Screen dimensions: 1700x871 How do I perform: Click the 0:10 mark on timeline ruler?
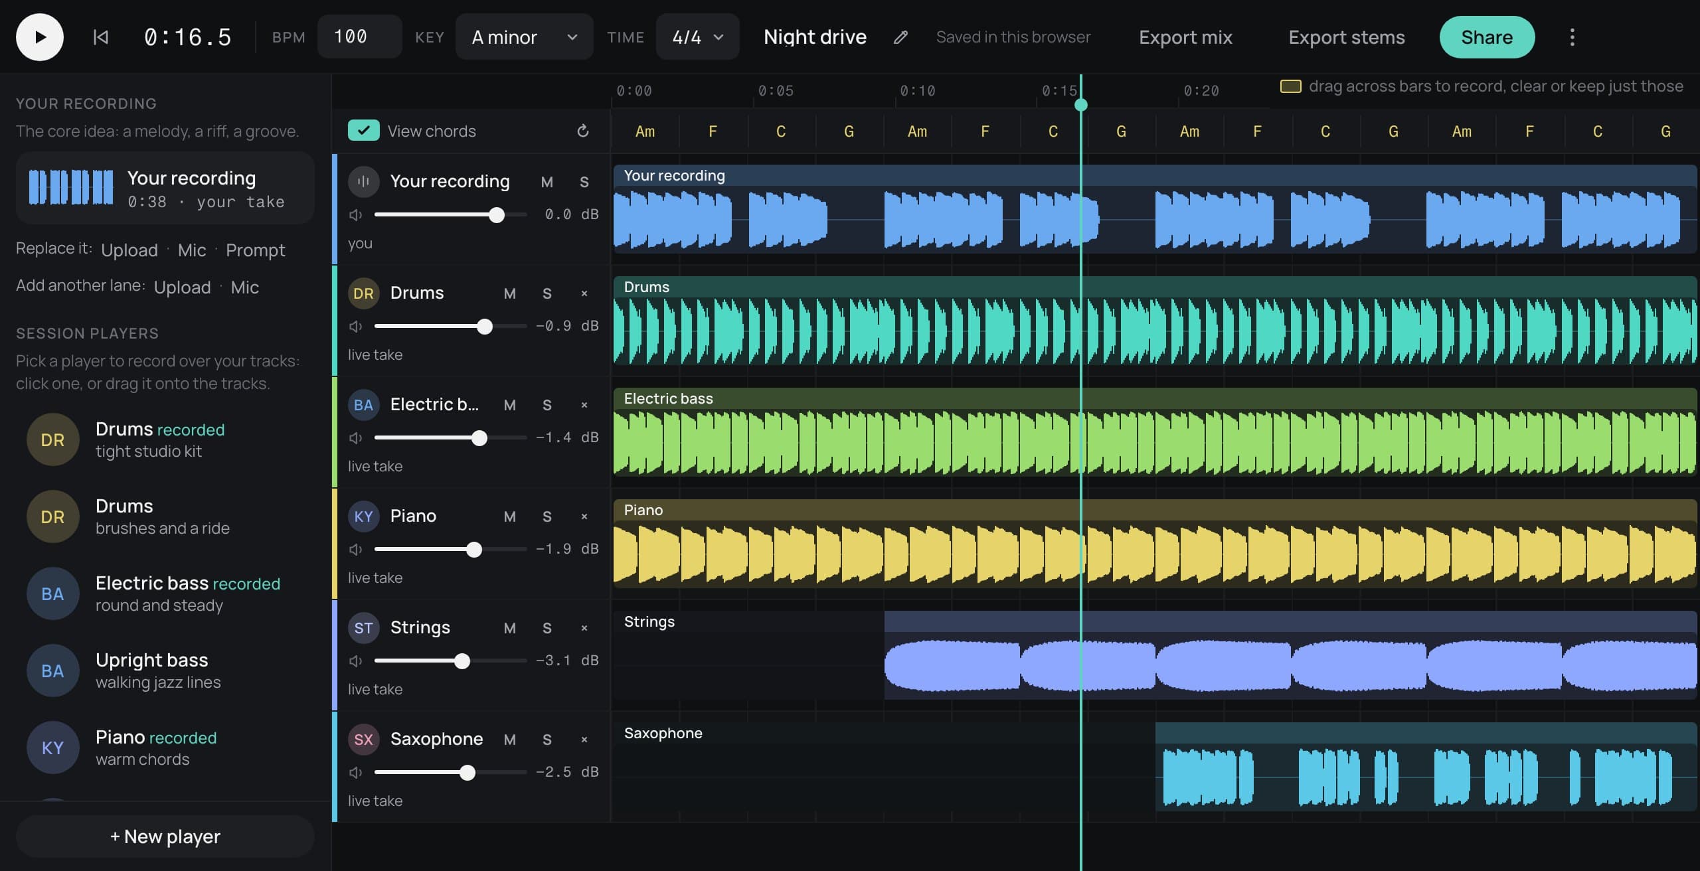tap(917, 90)
